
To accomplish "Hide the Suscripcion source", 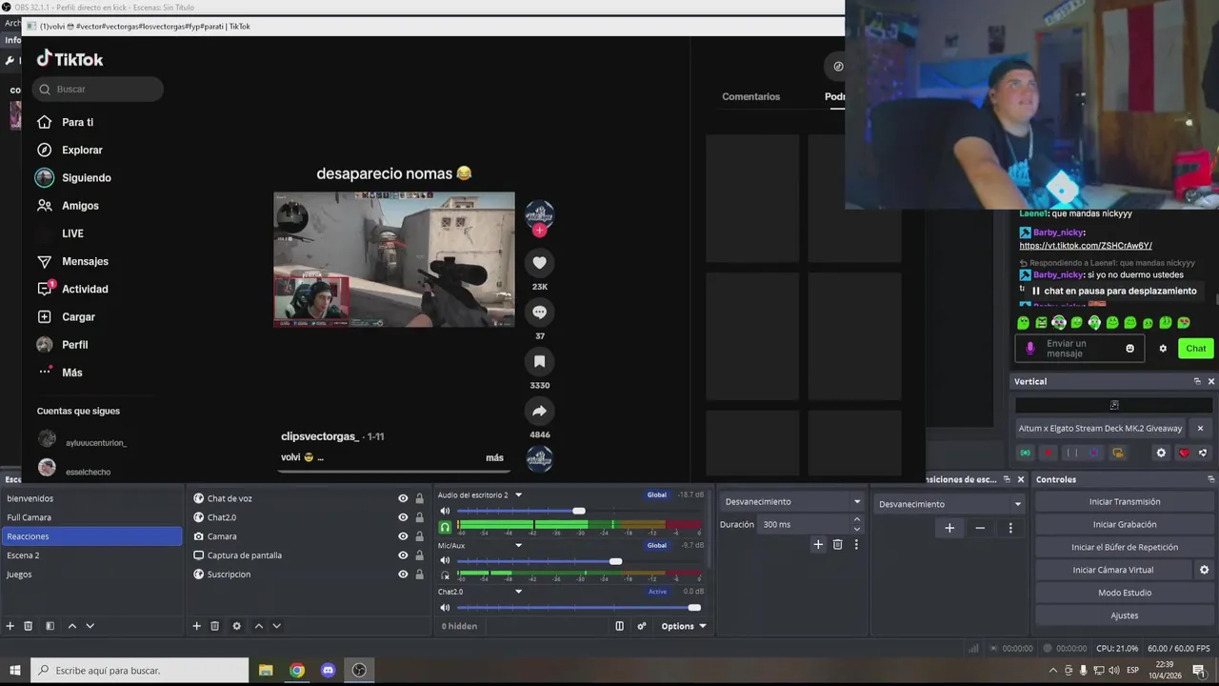I will pos(403,575).
